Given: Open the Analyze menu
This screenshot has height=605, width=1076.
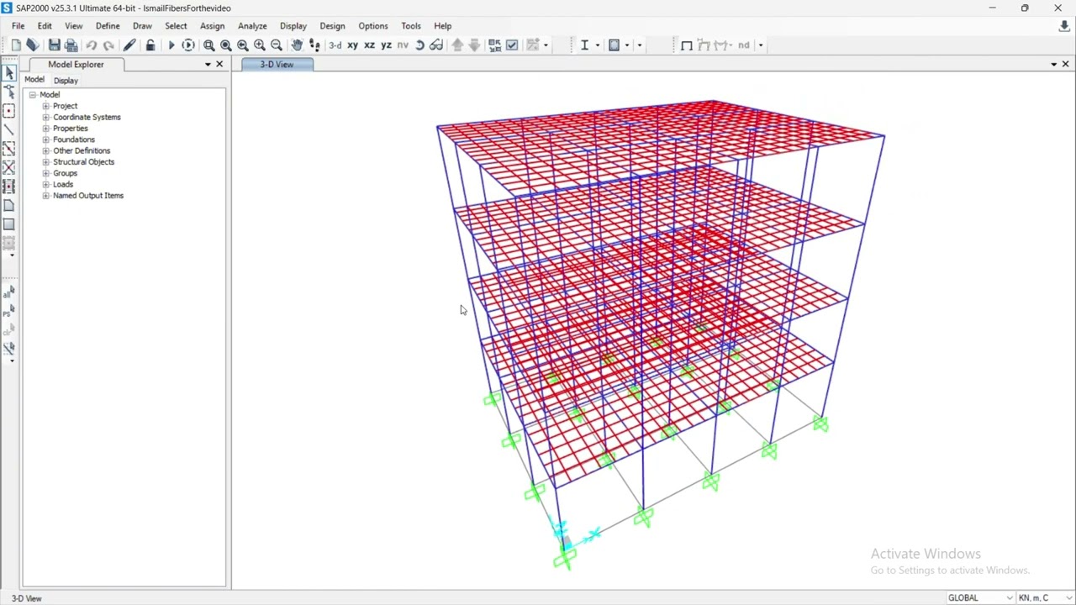Looking at the screenshot, I should [x=252, y=26].
